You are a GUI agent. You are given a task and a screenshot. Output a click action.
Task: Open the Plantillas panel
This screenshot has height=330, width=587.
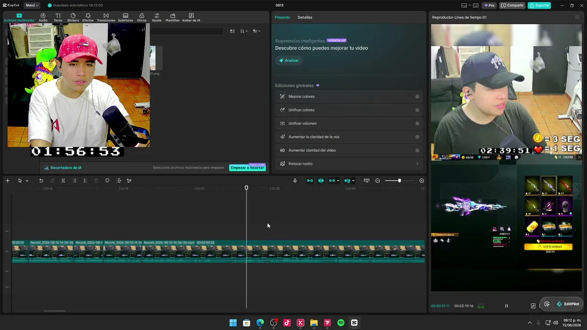tap(172, 17)
